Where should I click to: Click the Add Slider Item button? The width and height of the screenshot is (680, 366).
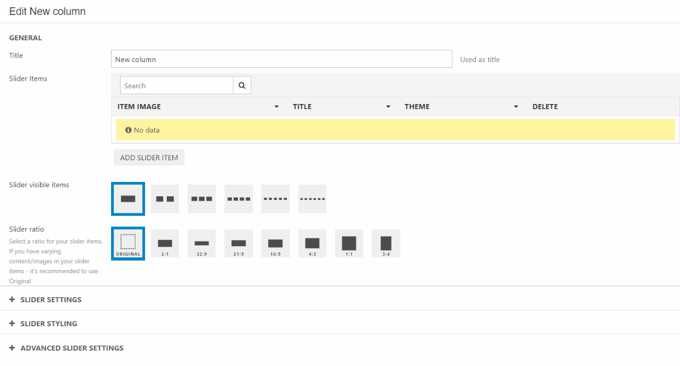(x=149, y=158)
